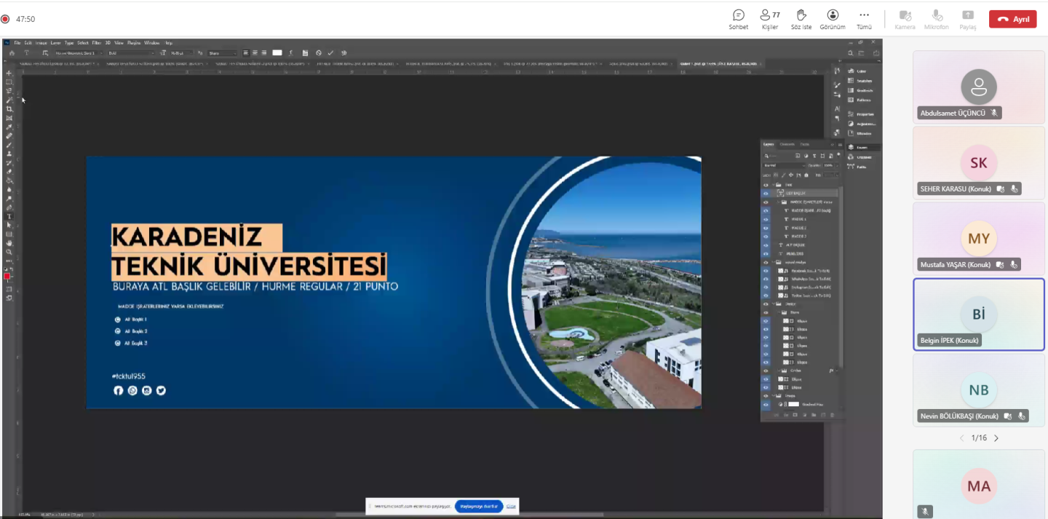The image size is (1048, 519).
Task: Hide the Gradient Map layer
Action: click(x=766, y=404)
